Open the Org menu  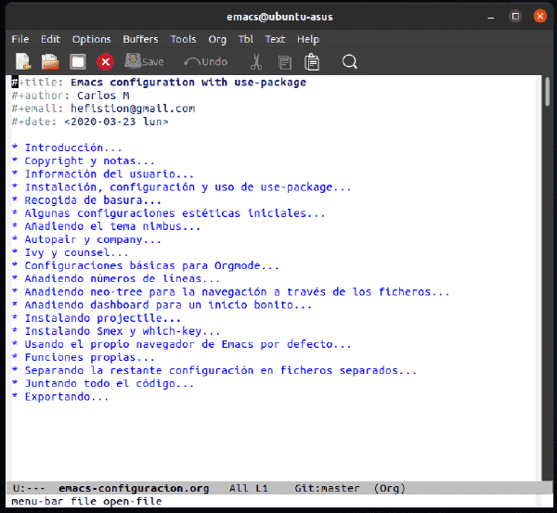click(217, 39)
